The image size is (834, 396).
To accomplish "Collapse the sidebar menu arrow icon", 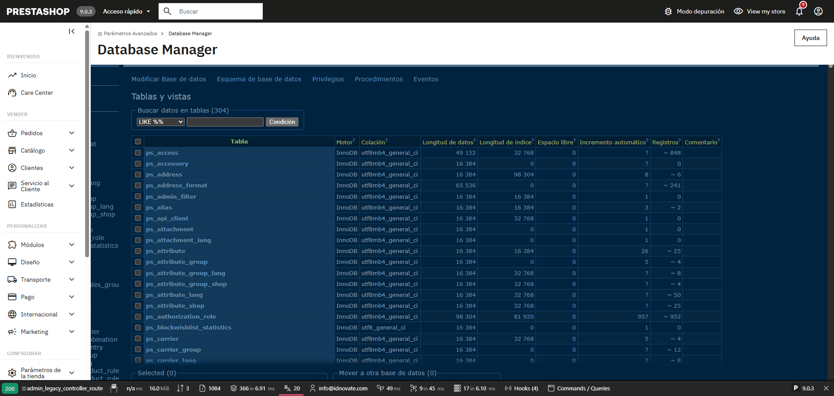I will (72, 31).
